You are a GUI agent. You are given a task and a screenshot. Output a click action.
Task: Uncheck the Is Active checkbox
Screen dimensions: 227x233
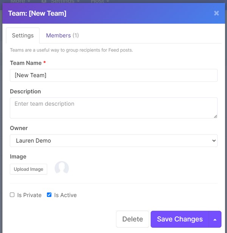pyautogui.click(x=49, y=195)
